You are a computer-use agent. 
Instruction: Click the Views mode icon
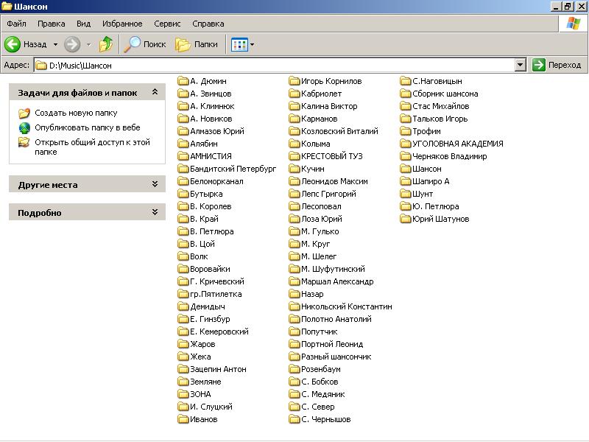[x=239, y=44]
